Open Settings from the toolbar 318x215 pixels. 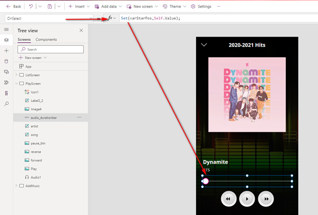[x=201, y=7]
